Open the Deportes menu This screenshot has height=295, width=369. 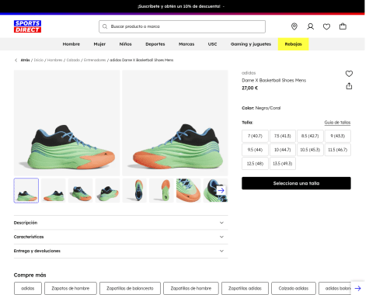[x=155, y=44]
